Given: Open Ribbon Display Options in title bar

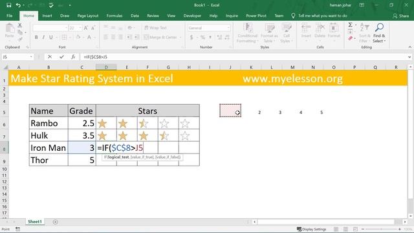Looking at the screenshot, I should [x=362, y=5].
